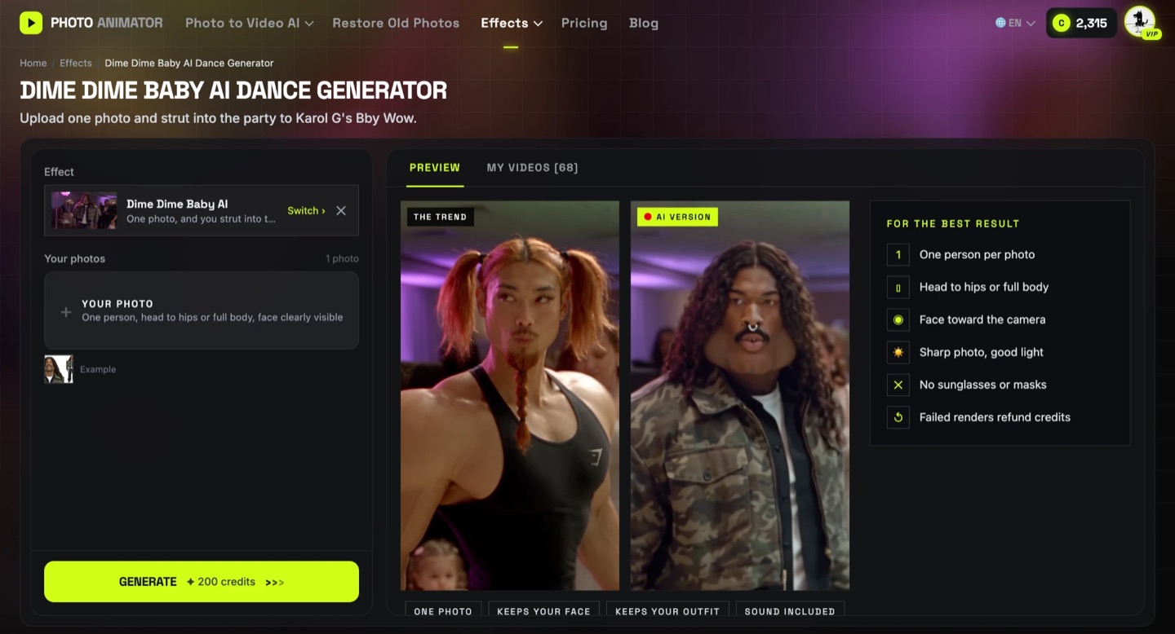
Task: Switch to a different effect
Action: tap(306, 210)
